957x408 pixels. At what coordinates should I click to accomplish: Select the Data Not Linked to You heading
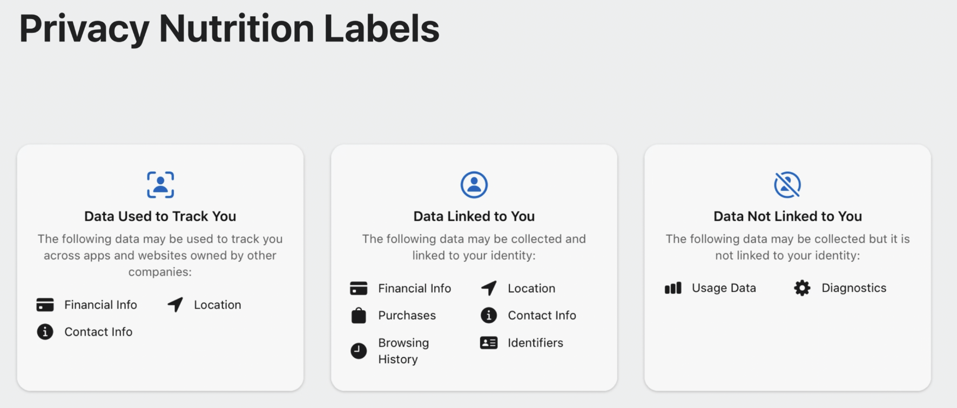click(x=787, y=216)
